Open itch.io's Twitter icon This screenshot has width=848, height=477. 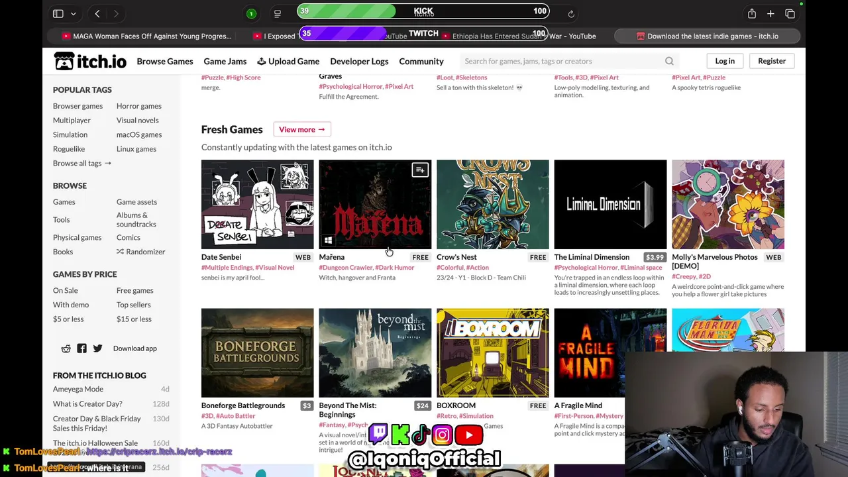pyautogui.click(x=97, y=348)
